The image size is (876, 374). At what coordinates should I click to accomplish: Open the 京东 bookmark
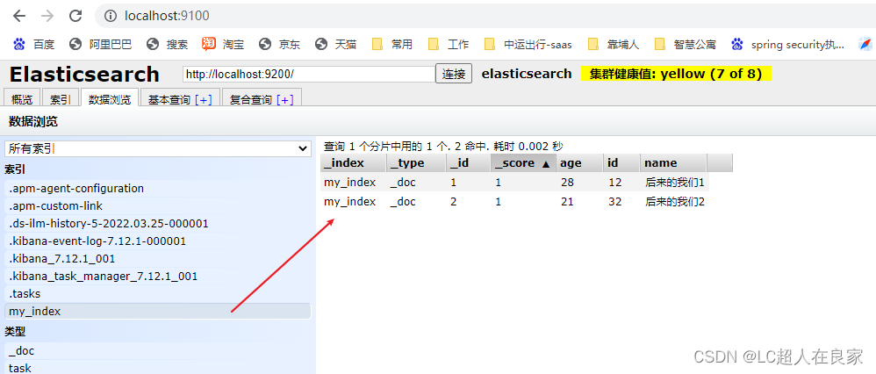[279, 44]
